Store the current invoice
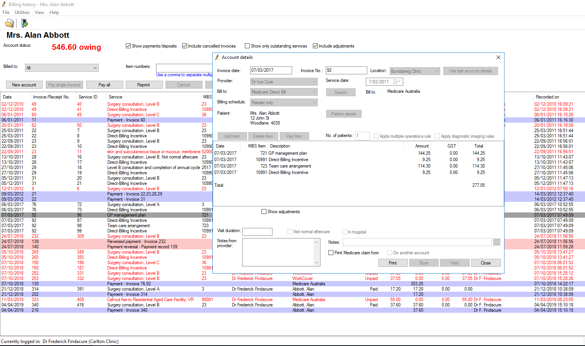Viewport: 585px width, 346px height. [x=424, y=263]
